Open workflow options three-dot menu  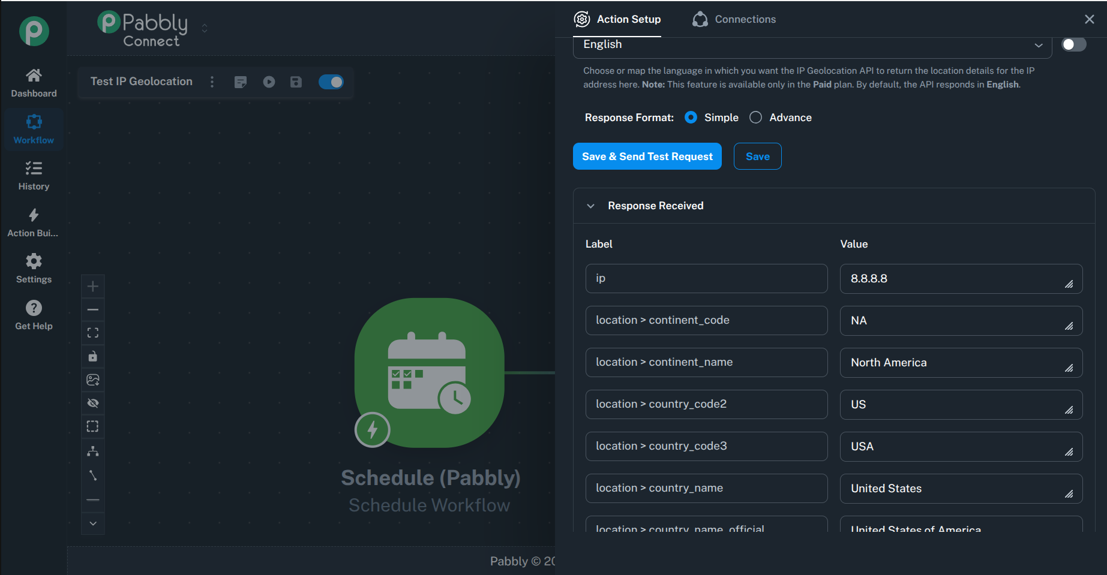click(212, 82)
